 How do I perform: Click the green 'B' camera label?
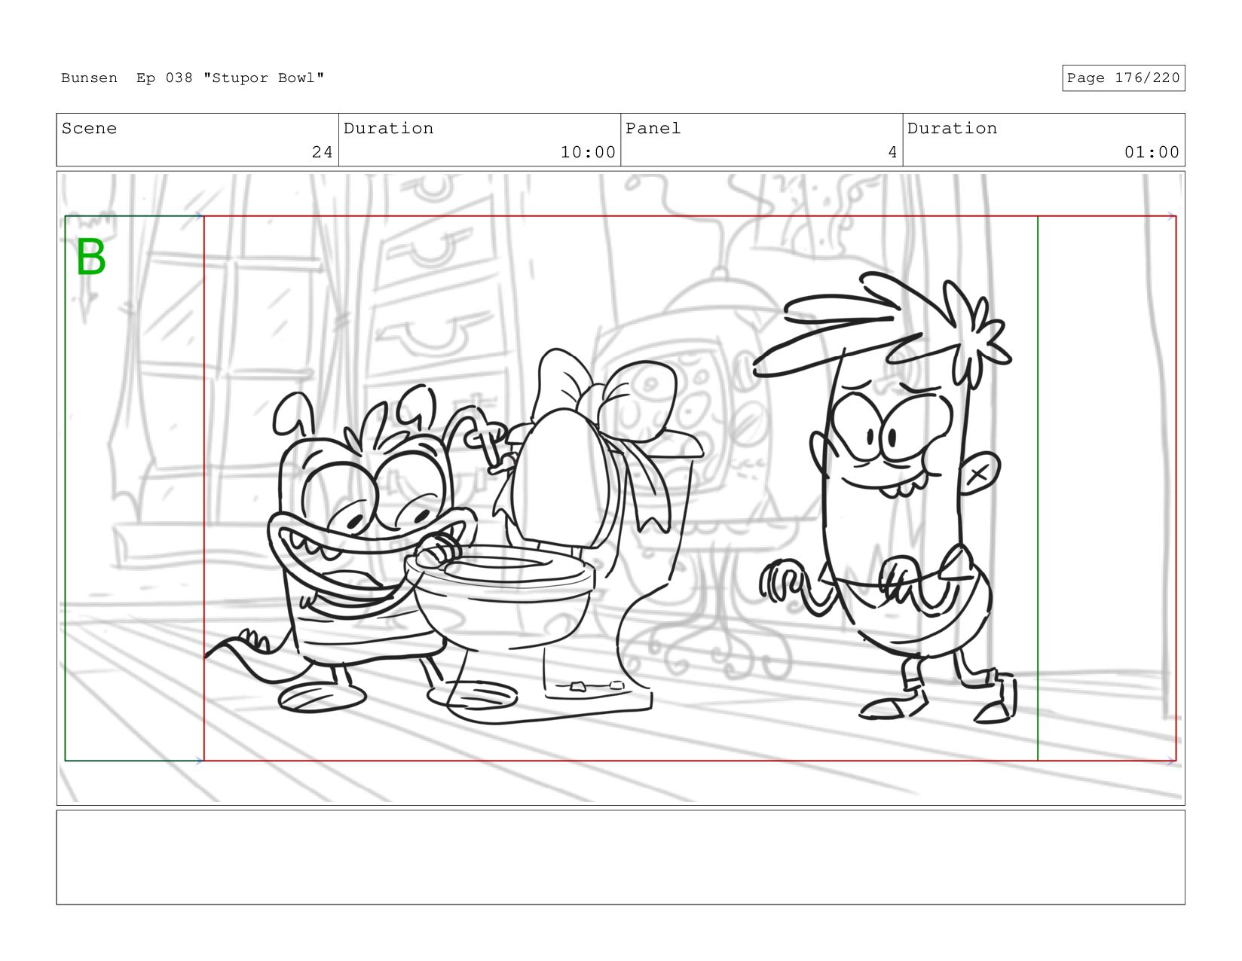(x=91, y=258)
